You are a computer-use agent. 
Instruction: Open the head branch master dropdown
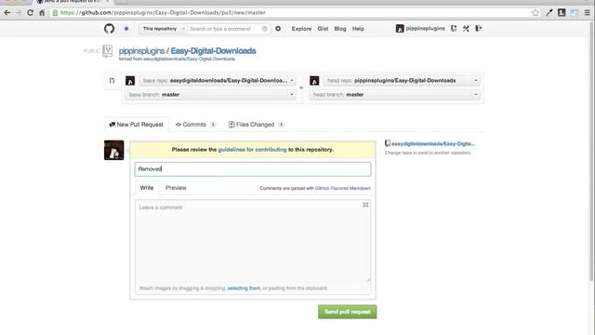(x=394, y=95)
